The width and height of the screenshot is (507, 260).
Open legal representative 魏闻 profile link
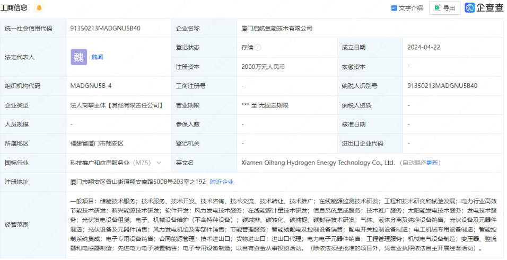(x=97, y=57)
